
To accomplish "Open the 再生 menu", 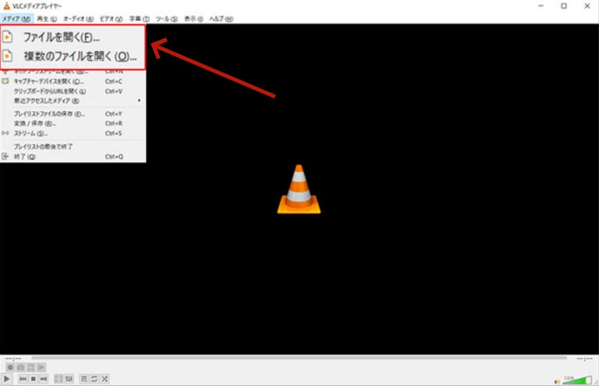I will coord(46,19).
